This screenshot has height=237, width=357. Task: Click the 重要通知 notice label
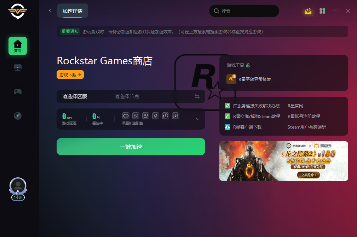pyautogui.click(x=70, y=31)
